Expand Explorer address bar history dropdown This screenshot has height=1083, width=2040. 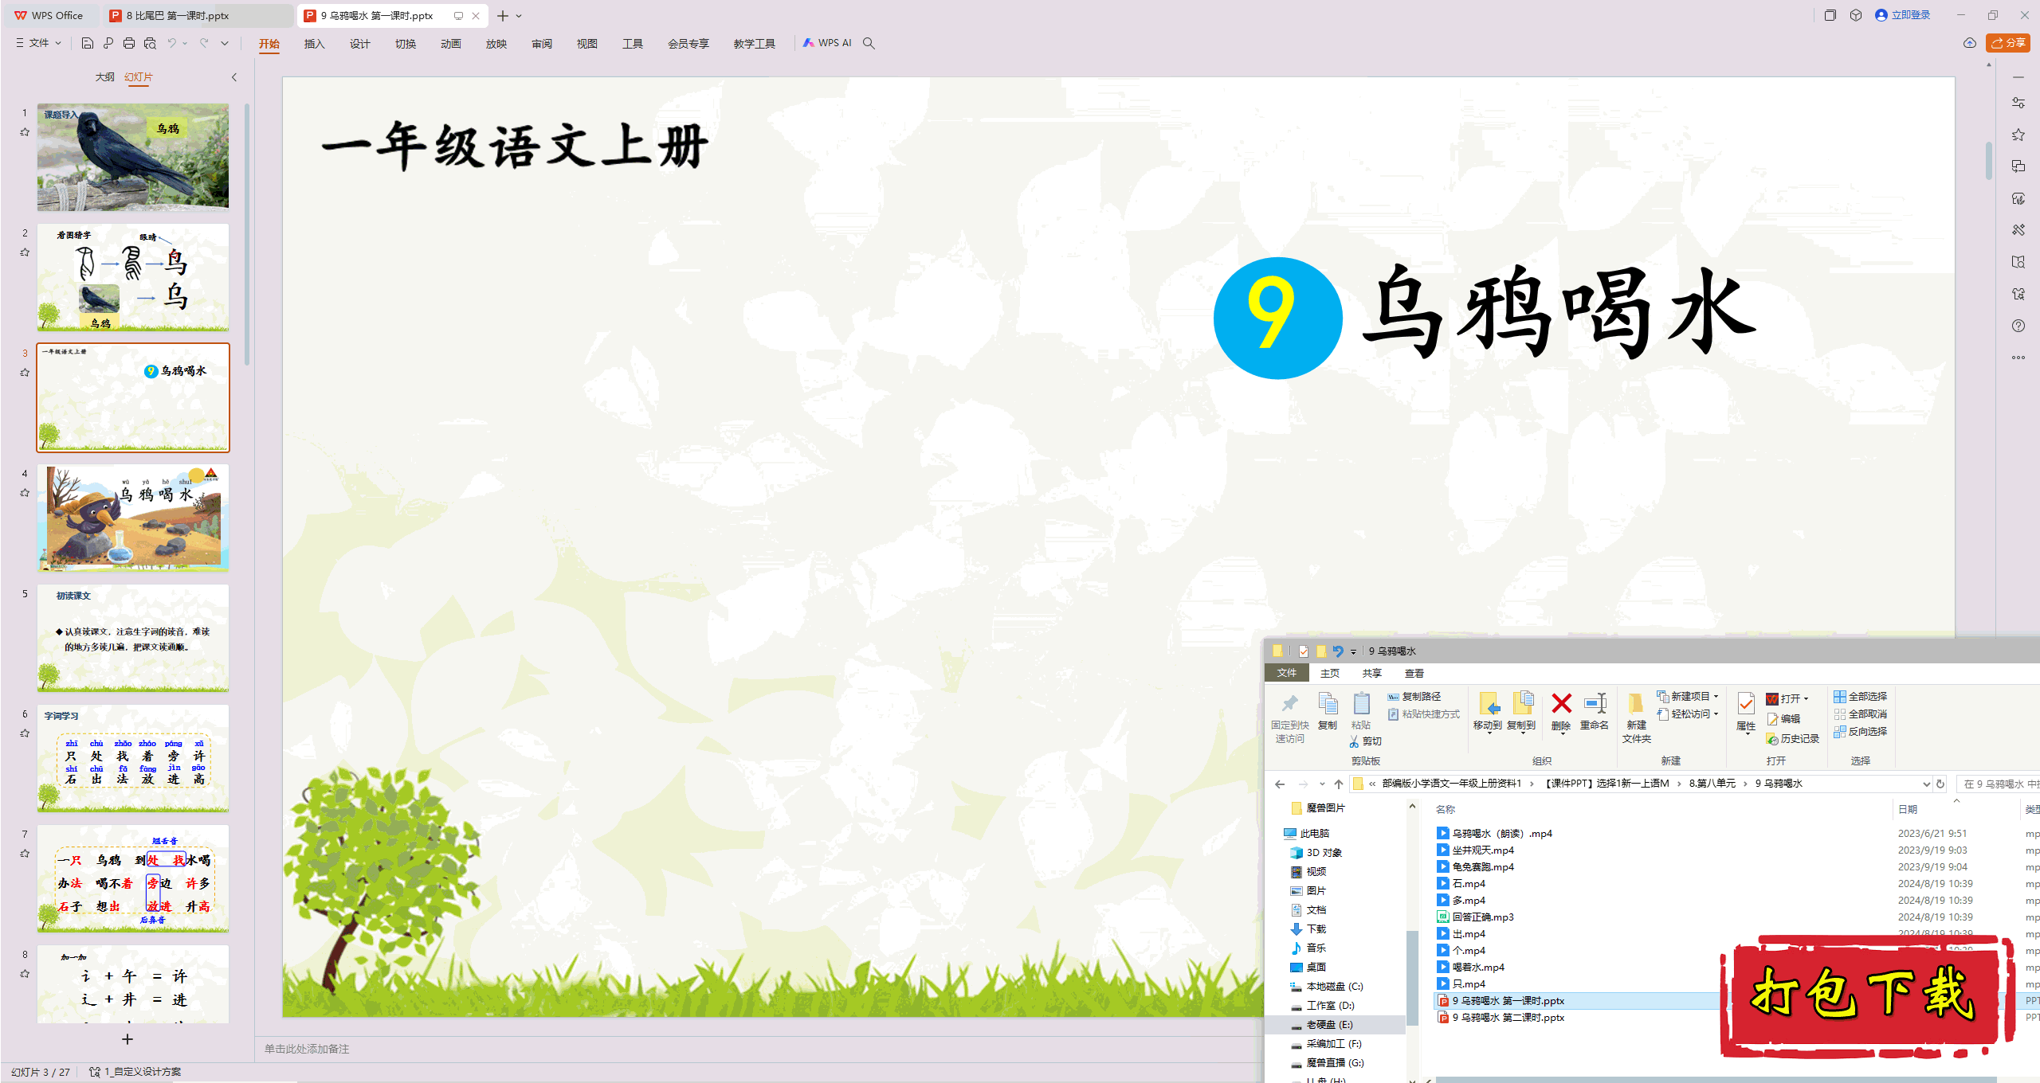click(1927, 784)
